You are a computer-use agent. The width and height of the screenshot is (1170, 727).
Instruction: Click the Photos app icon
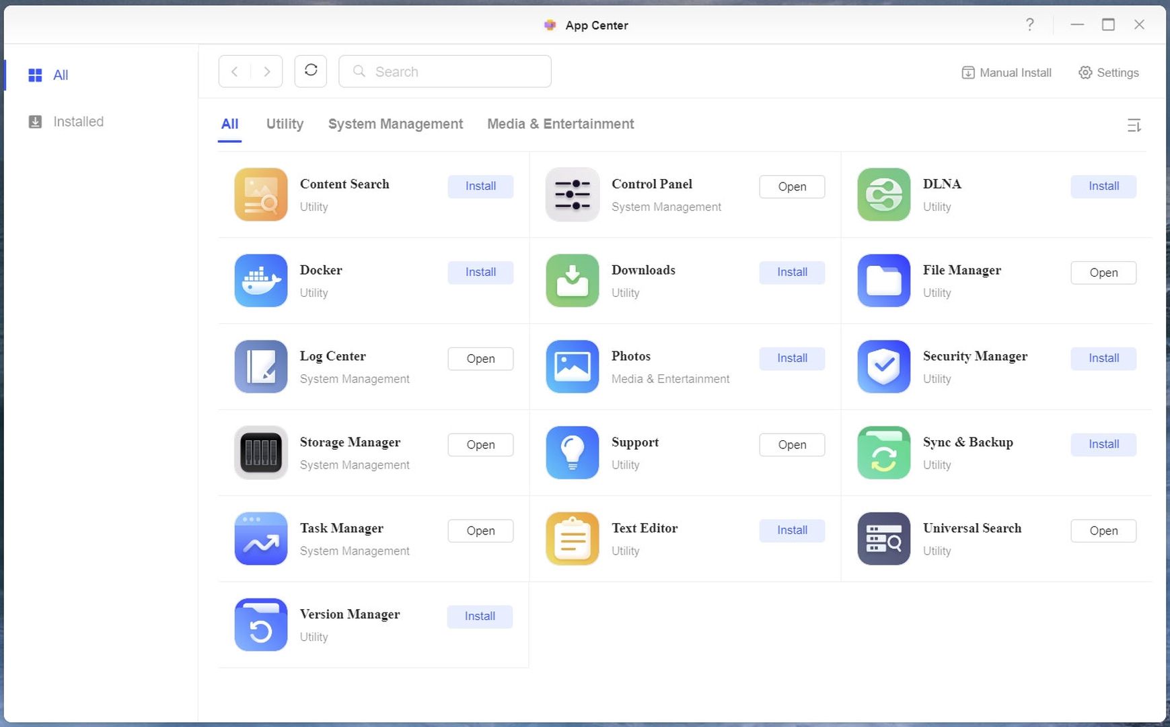tap(573, 367)
